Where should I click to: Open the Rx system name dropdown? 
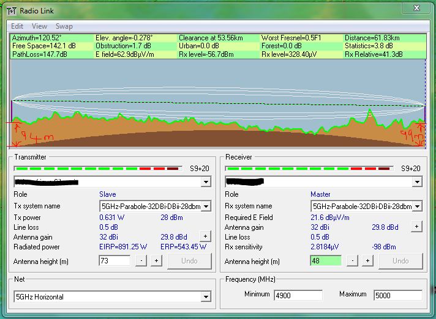click(x=416, y=207)
